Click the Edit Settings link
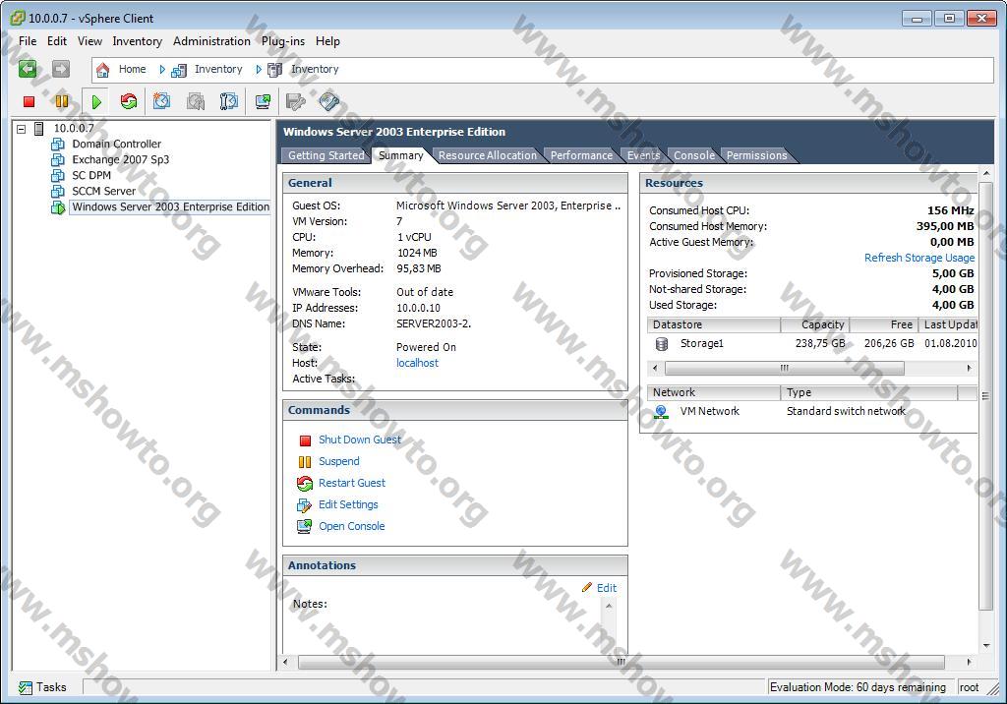The image size is (1007, 704). 348,504
